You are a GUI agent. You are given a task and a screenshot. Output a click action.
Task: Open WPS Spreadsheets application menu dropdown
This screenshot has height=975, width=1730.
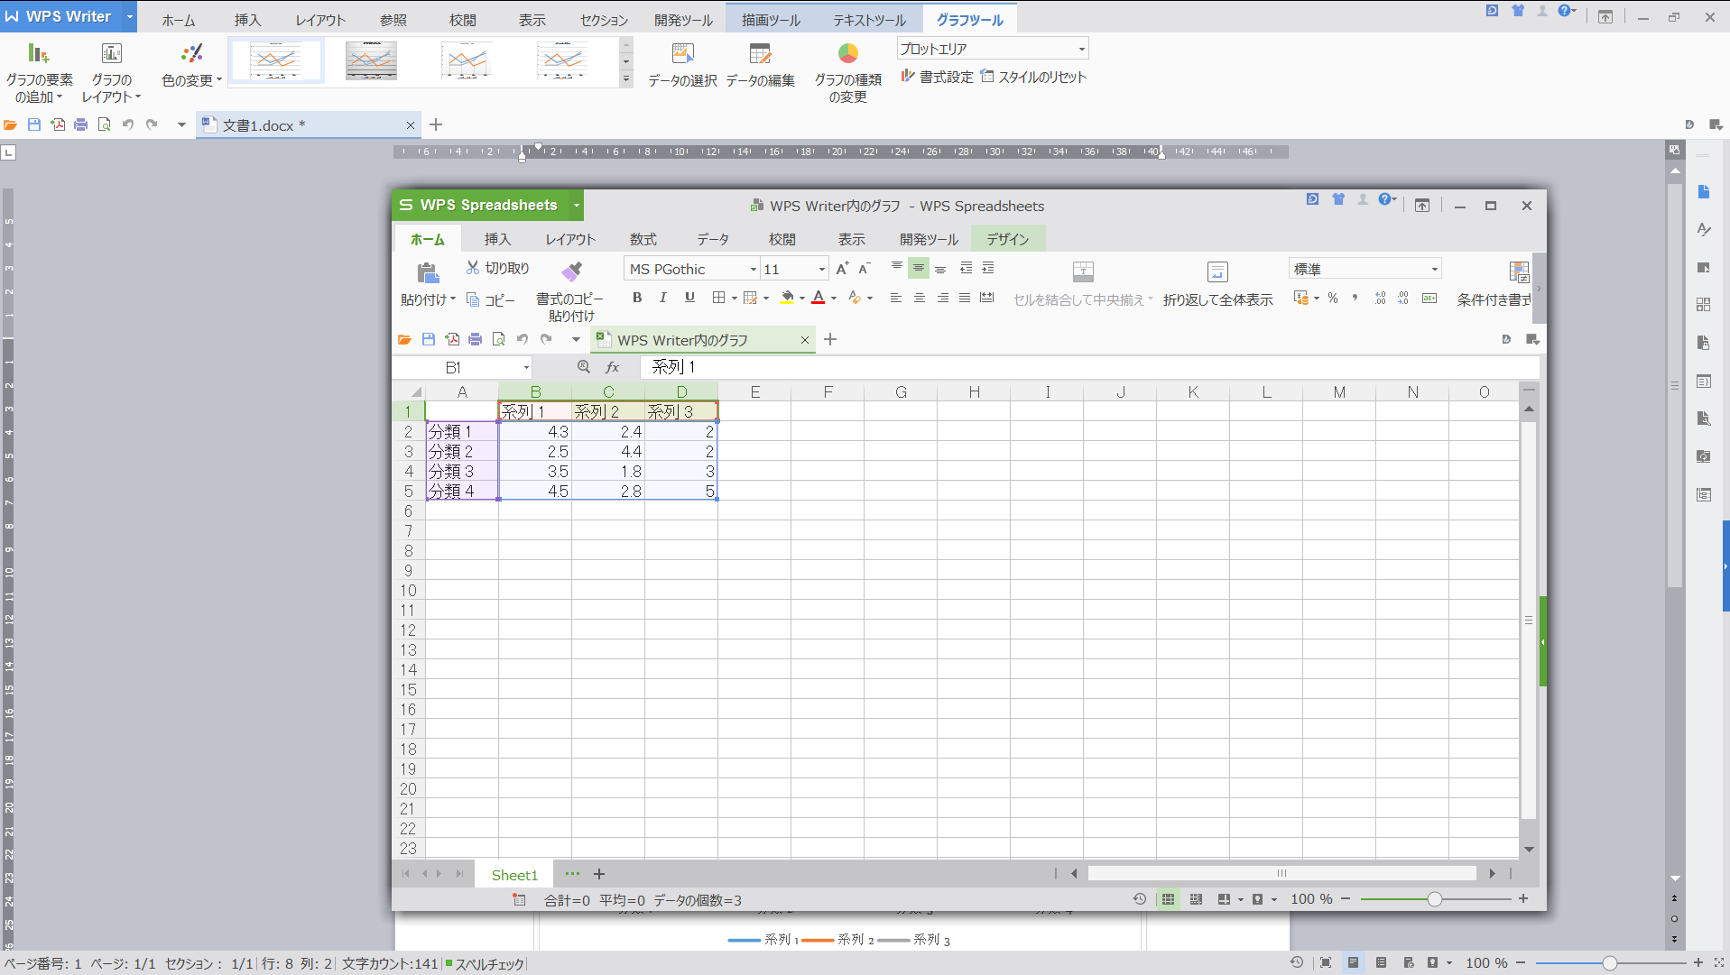click(576, 206)
